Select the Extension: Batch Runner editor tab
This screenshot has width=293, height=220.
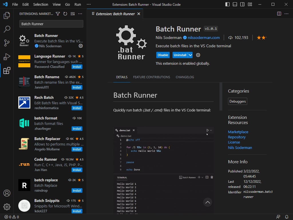point(115,14)
